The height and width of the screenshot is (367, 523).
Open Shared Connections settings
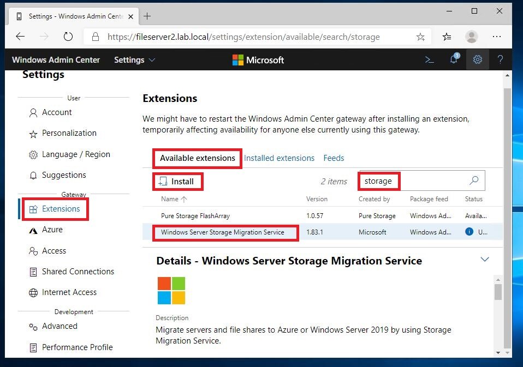coord(78,272)
